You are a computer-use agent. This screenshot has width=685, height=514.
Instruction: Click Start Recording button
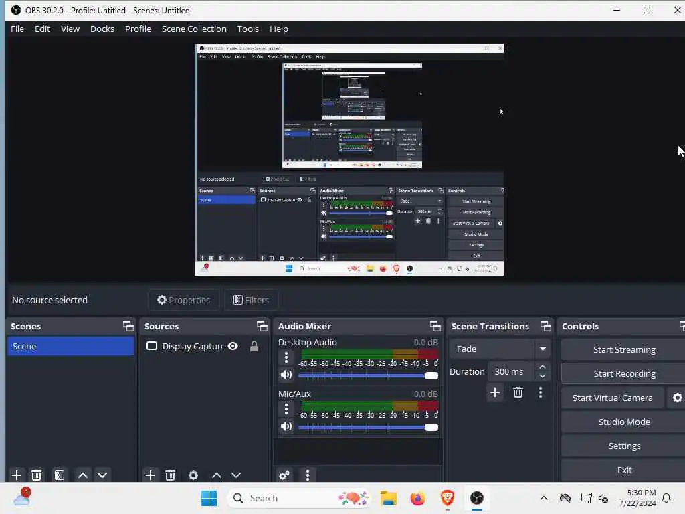point(624,373)
